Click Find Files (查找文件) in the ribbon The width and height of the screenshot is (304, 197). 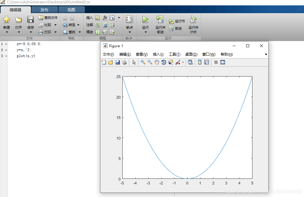pos(48,18)
